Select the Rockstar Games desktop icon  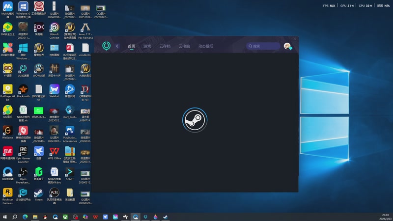(x=7, y=196)
